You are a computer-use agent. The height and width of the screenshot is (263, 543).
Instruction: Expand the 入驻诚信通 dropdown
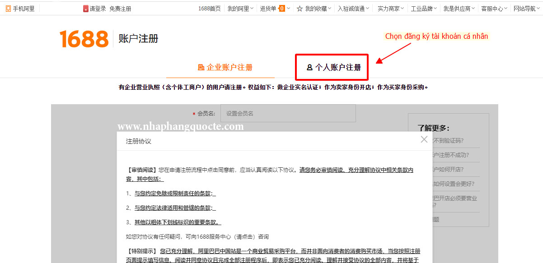pos(353,8)
